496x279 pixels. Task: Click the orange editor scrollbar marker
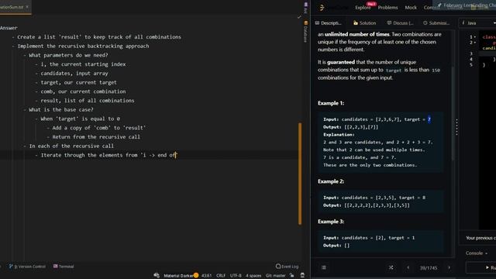coord(300,174)
